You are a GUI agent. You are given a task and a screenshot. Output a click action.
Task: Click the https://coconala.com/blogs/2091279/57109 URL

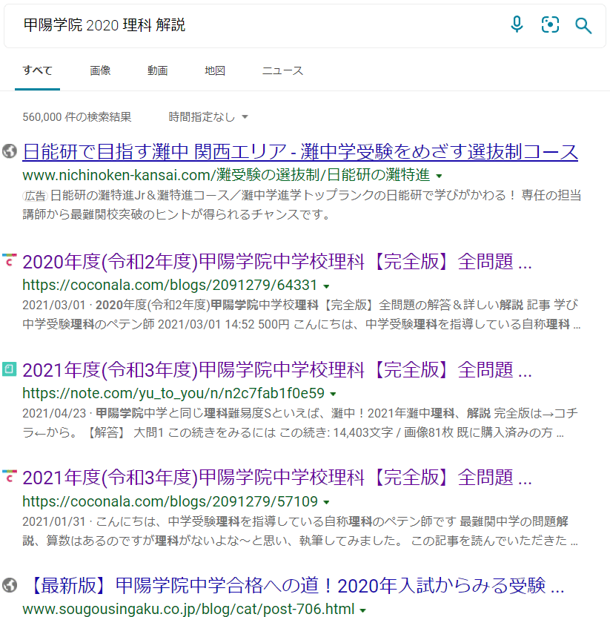[x=170, y=501]
